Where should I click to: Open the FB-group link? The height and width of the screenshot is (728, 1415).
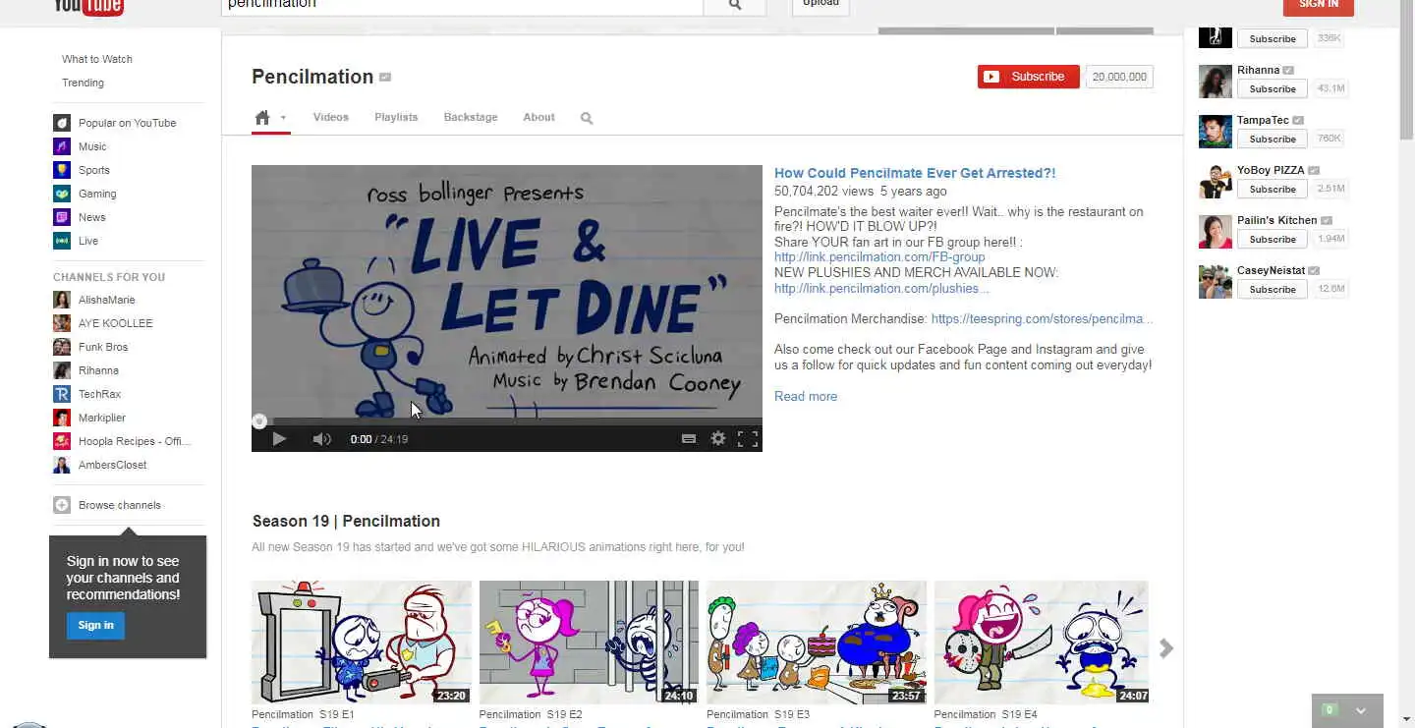879,256
